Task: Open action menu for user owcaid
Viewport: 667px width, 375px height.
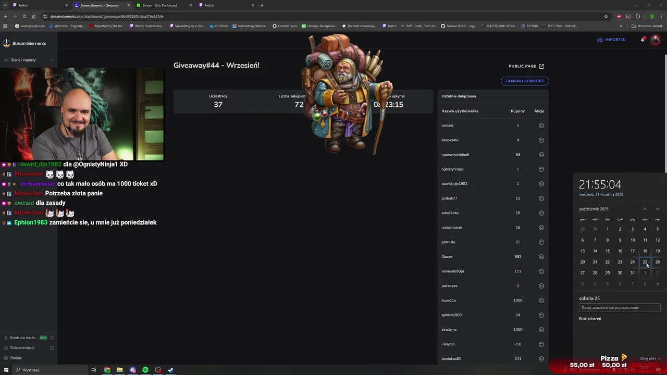Action: point(541,126)
